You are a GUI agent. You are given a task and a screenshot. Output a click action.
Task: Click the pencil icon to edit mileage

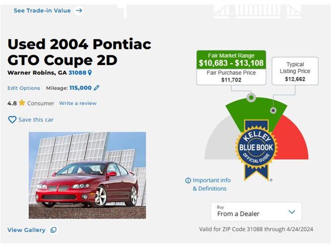(96, 88)
